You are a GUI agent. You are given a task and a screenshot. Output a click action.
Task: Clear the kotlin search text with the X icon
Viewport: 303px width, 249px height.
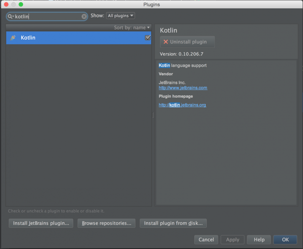click(x=84, y=16)
